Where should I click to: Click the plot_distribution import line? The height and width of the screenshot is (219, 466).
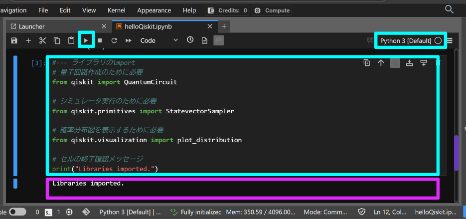pyautogui.click(x=147, y=140)
